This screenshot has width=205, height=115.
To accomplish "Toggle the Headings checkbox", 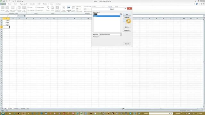I will point(36,11).
